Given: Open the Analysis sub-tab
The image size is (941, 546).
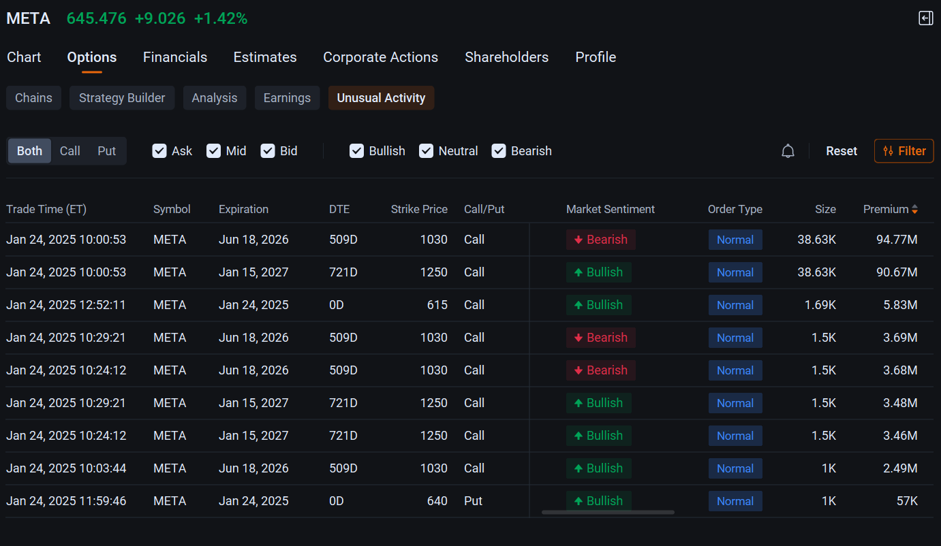Looking at the screenshot, I should tap(215, 98).
